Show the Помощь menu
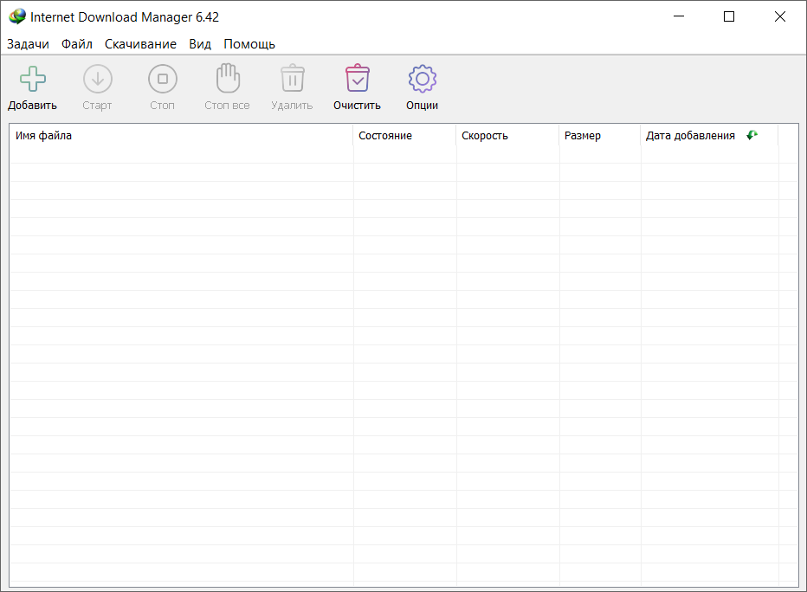807x592 pixels. [249, 44]
